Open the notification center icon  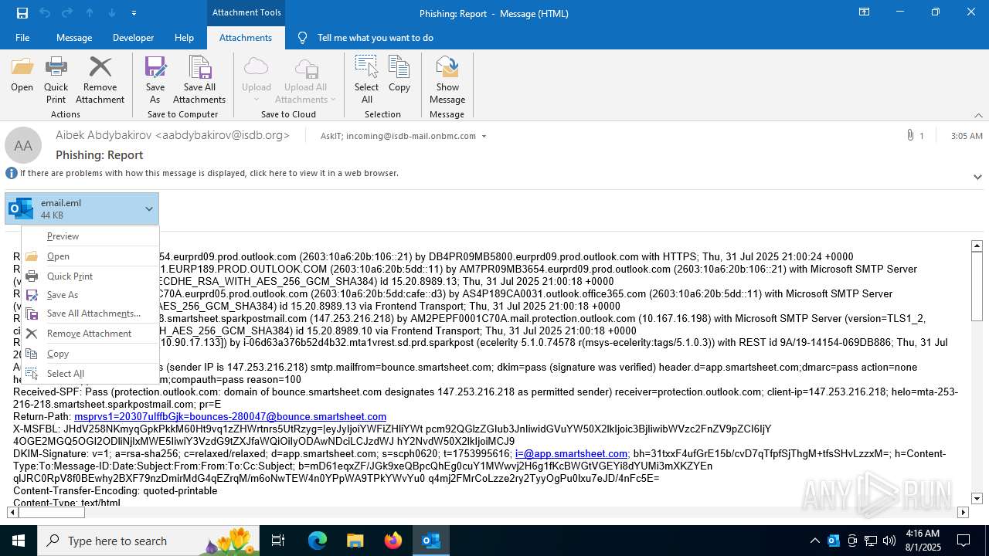point(964,541)
